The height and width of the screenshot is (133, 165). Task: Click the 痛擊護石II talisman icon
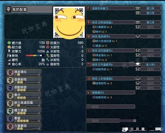pos(89,92)
